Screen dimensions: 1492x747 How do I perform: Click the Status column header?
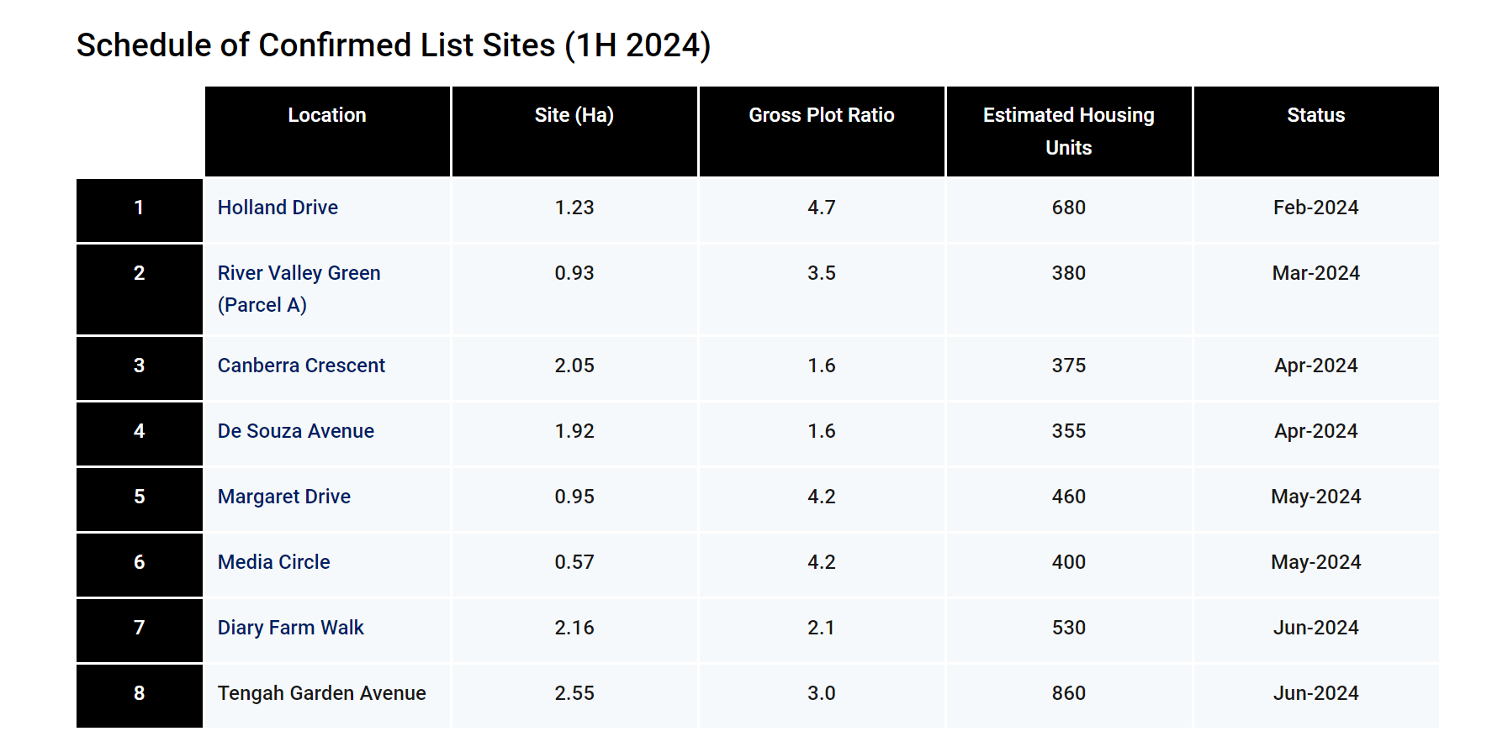point(1316,131)
